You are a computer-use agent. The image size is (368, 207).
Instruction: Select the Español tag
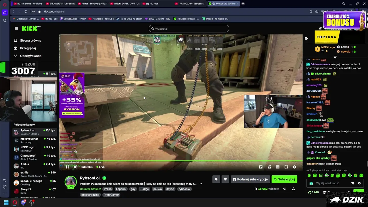coord(121,189)
